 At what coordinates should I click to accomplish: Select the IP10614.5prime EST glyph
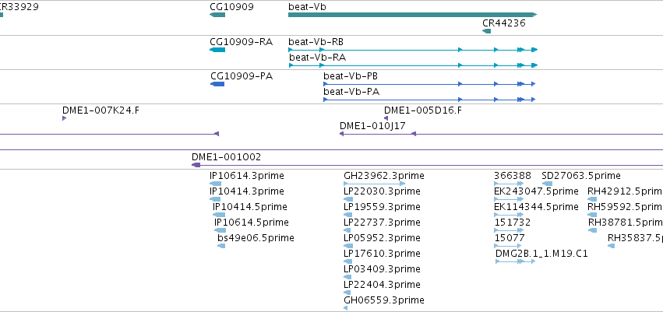pyautogui.click(x=220, y=230)
